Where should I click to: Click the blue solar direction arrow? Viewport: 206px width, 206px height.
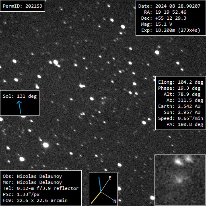[x=19, y=107]
